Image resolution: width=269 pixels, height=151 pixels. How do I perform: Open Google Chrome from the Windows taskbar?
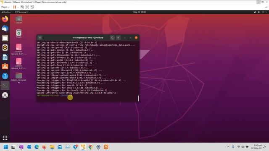[x=91, y=147]
